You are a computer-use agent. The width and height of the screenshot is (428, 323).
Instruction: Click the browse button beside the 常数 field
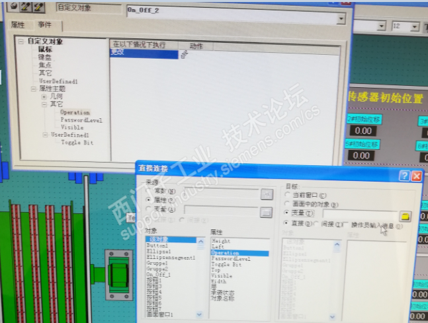click(267, 195)
